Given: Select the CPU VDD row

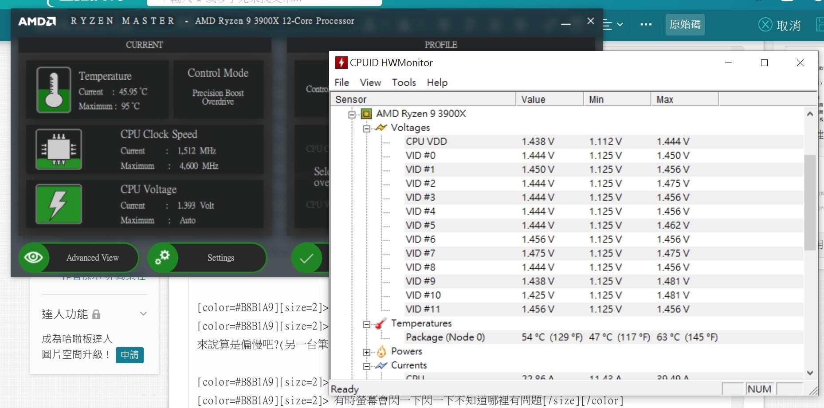Looking at the screenshot, I should coord(604,141).
